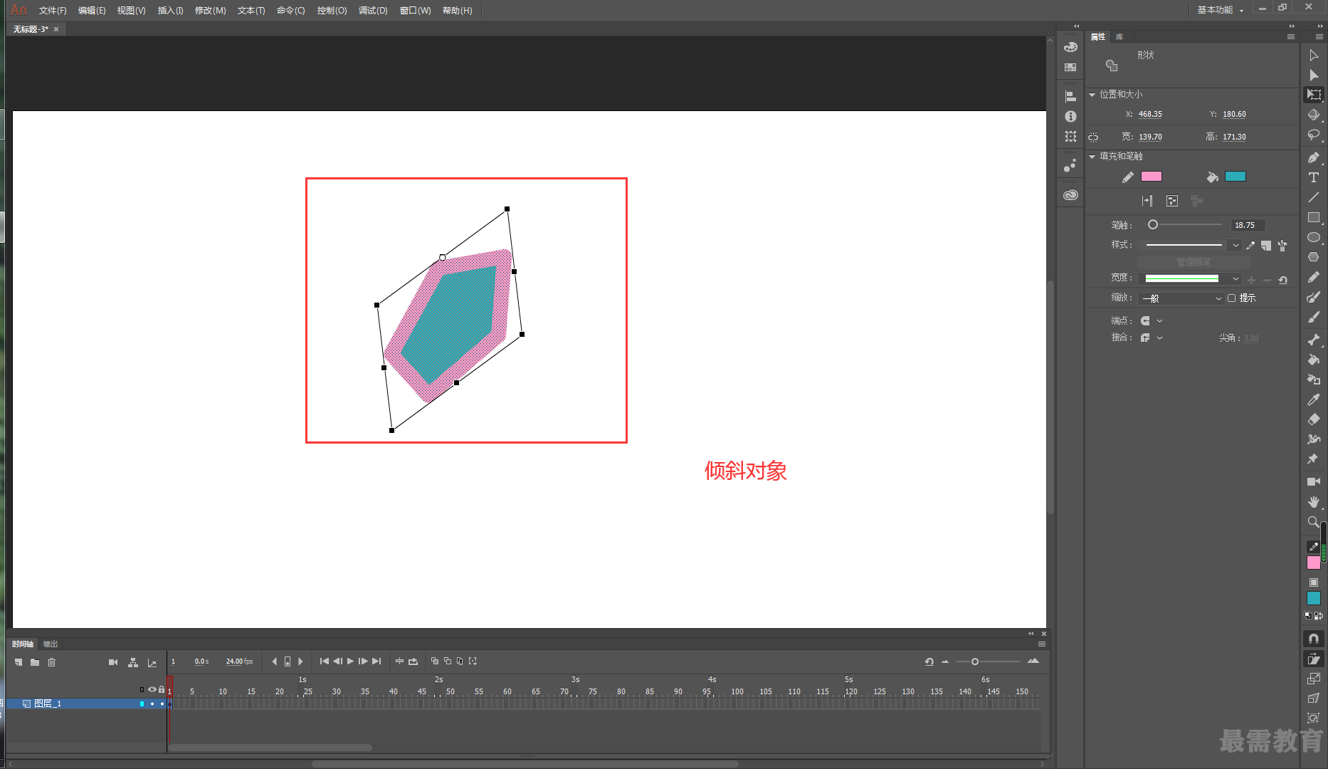Go to first frame of timeline
Viewport: 1328px width, 769px height.
[325, 661]
